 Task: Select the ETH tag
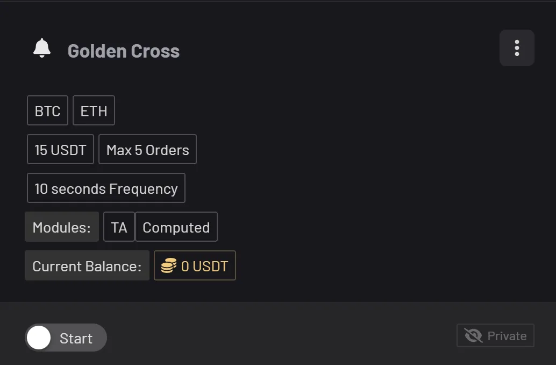pos(94,110)
